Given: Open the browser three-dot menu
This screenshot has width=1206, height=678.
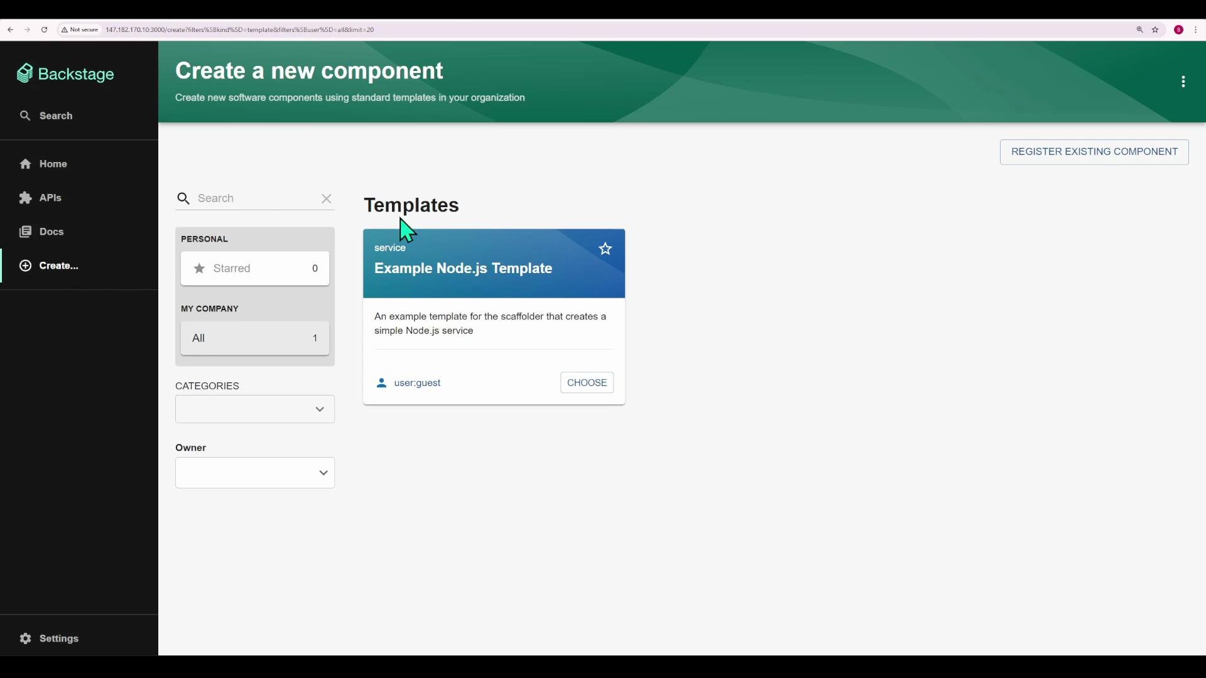Looking at the screenshot, I should point(1196,30).
